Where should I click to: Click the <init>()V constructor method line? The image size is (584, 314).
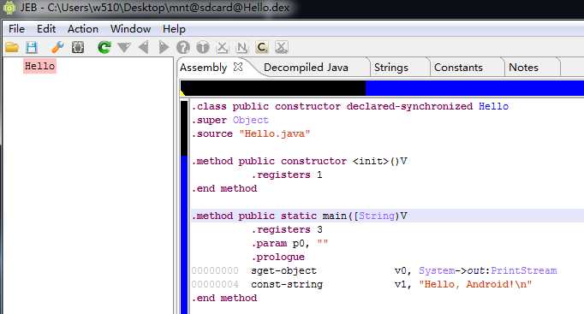point(299,161)
